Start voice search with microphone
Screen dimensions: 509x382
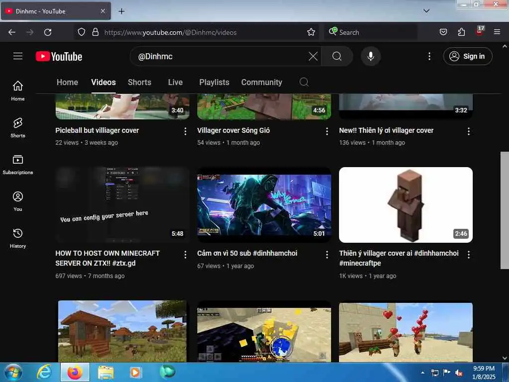coord(370,56)
